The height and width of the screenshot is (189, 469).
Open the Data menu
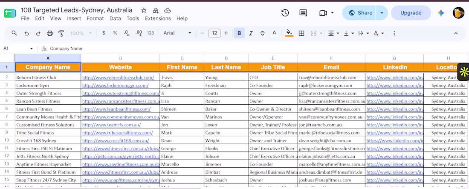coord(115,18)
